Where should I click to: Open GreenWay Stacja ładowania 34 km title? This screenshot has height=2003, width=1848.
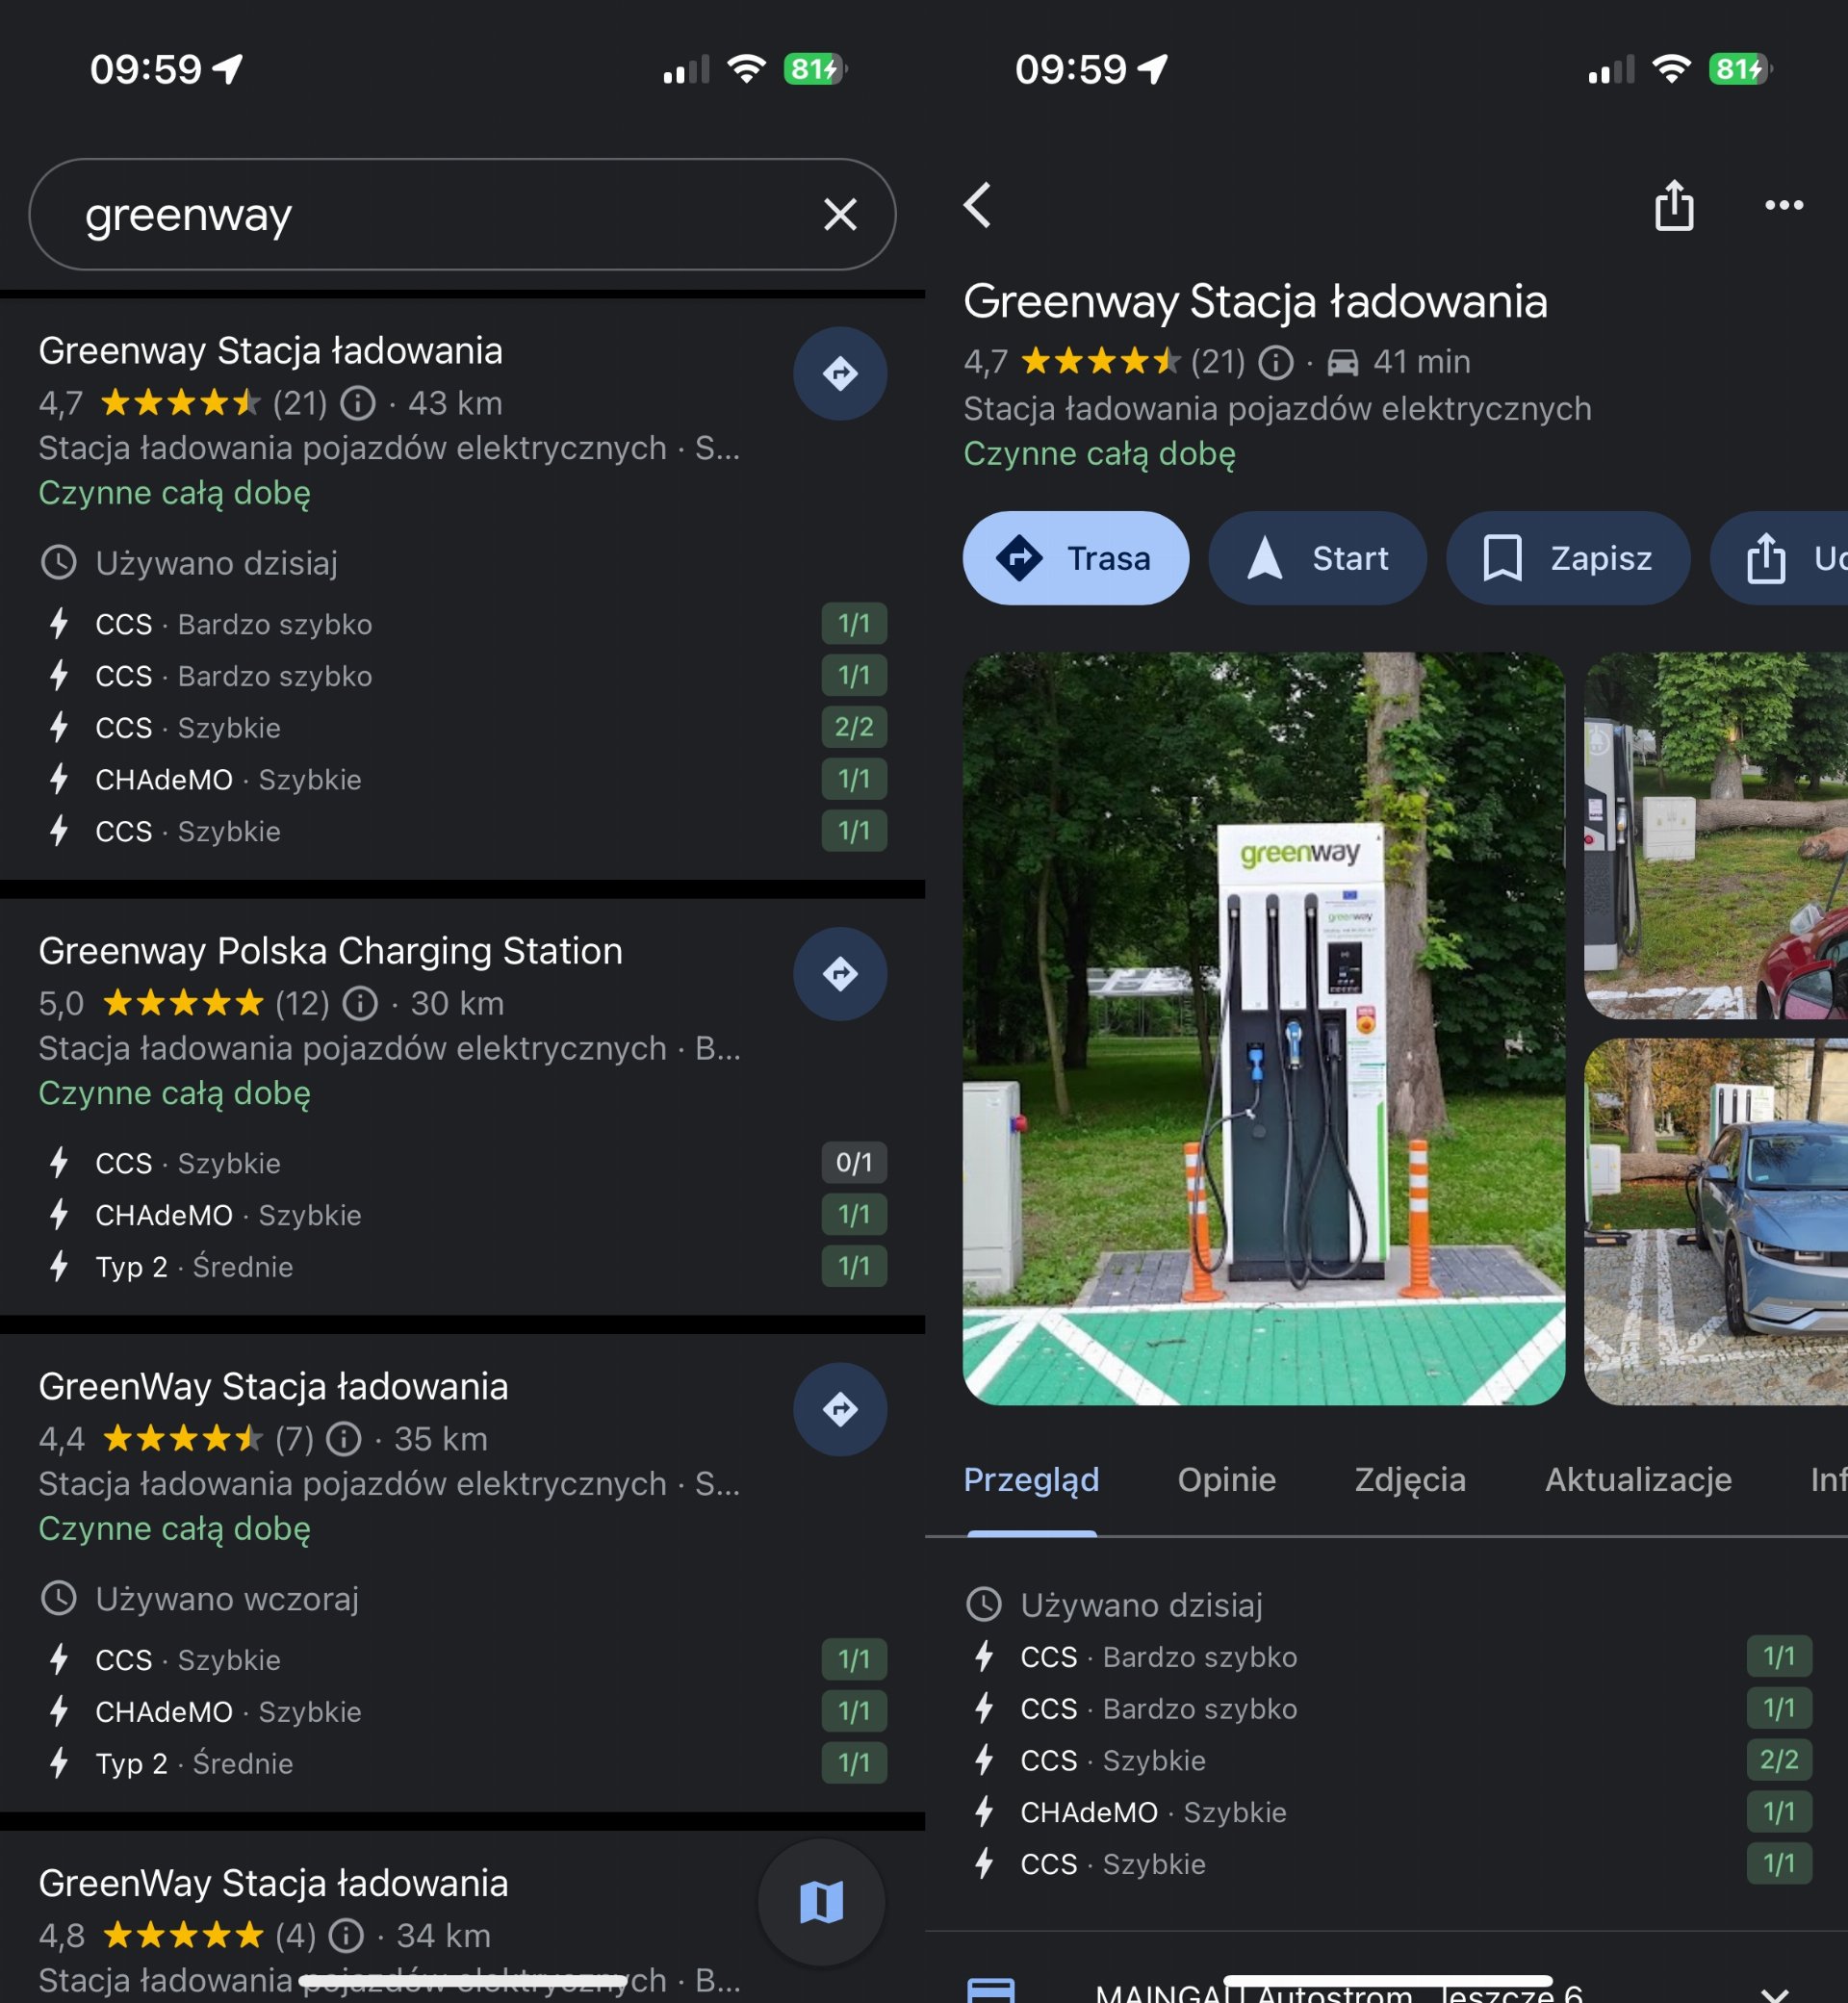[273, 1883]
